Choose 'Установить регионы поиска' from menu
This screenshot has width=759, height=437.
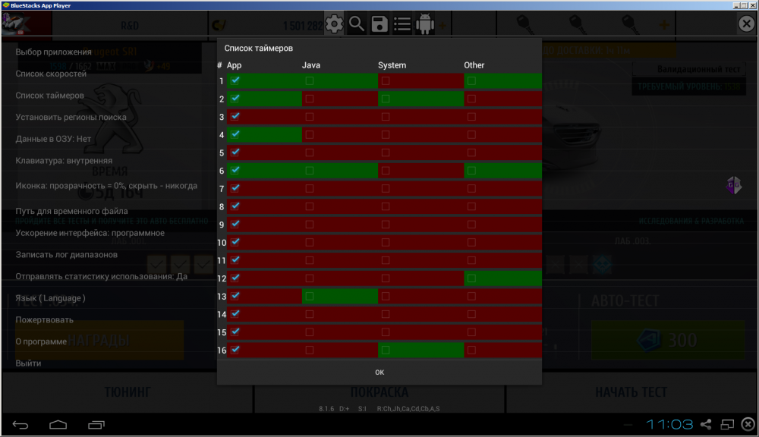point(71,118)
